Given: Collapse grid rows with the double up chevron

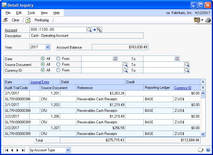Looking at the screenshot, I should point(203,82).
